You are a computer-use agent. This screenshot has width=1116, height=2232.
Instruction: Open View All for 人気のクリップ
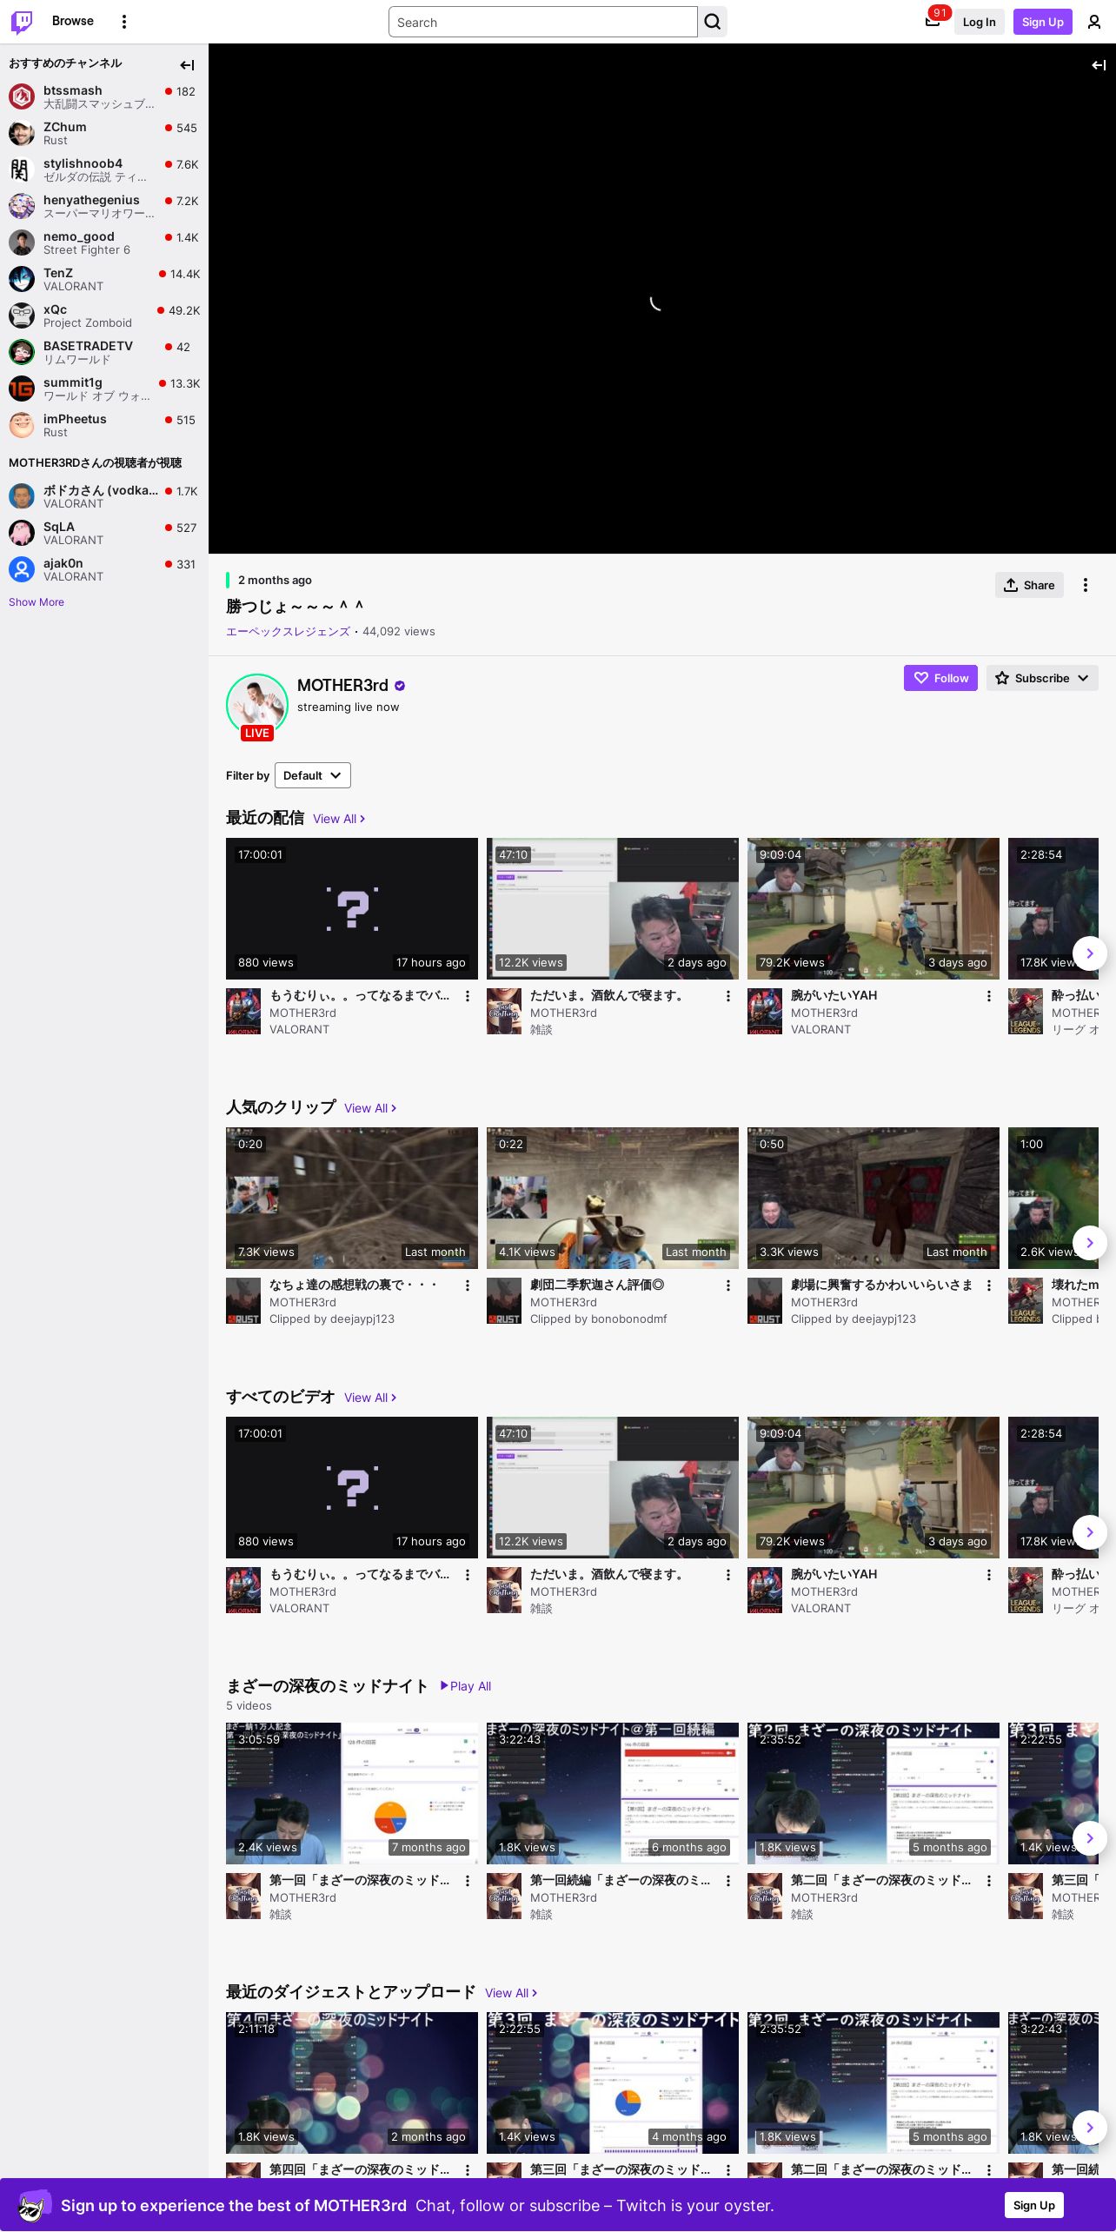[x=370, y=1108]
